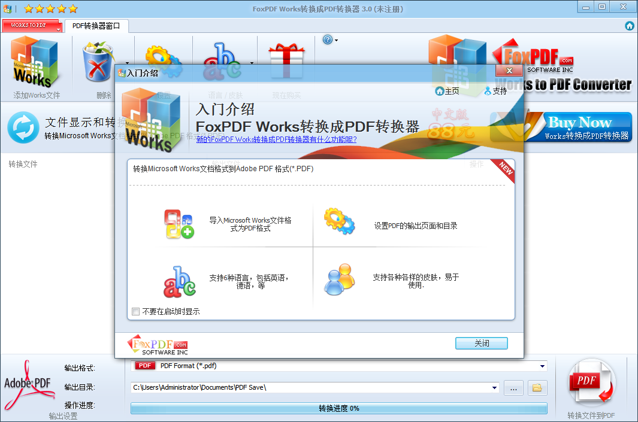Click the Buy Now banner button

(x=580, y=127)
